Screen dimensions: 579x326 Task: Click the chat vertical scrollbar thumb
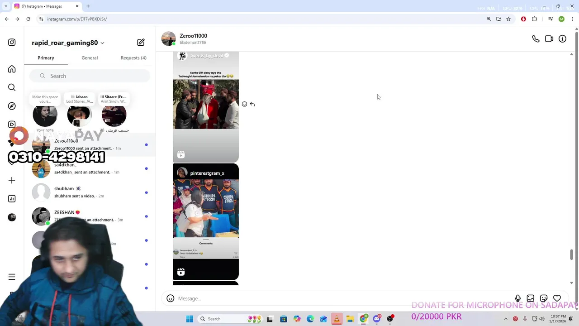(x=572, y=254)
